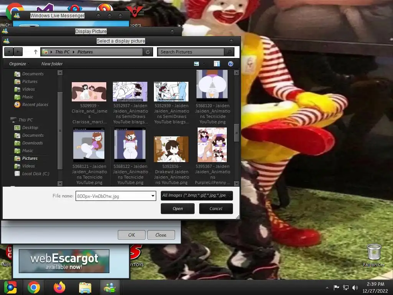The width and height of the screenshot is (393, 295).
Task: Select Desktop in the navigation pane
Action: (x=26, y=128)
